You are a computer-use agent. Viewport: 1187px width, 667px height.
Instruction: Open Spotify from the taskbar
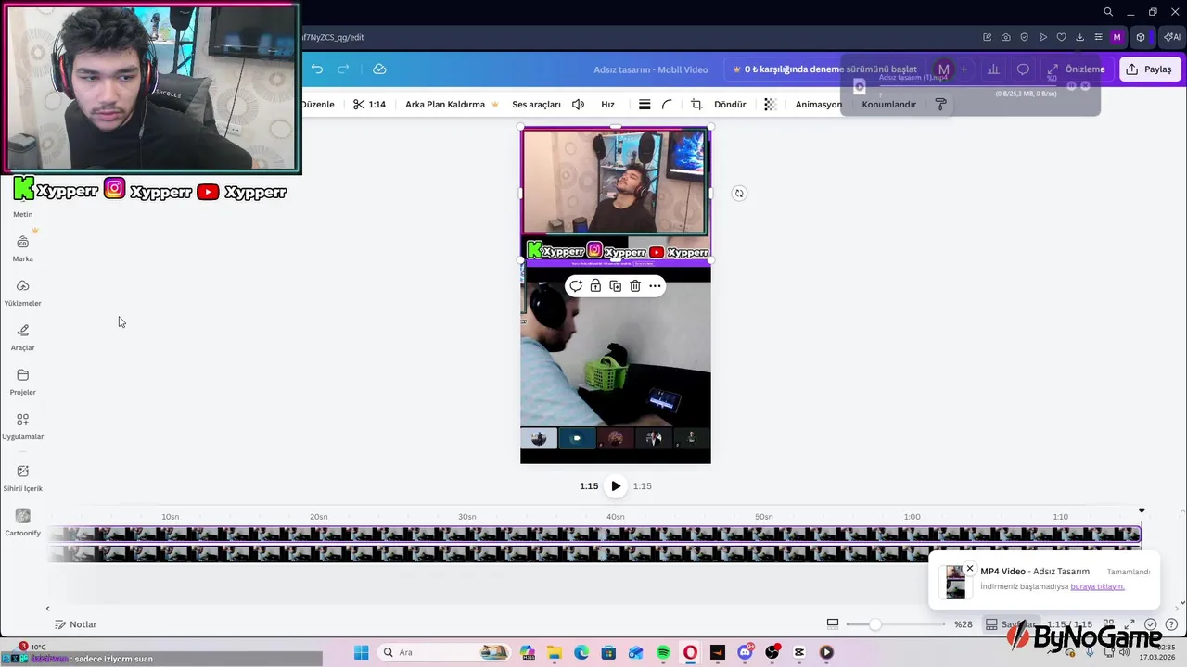(663, 652)
